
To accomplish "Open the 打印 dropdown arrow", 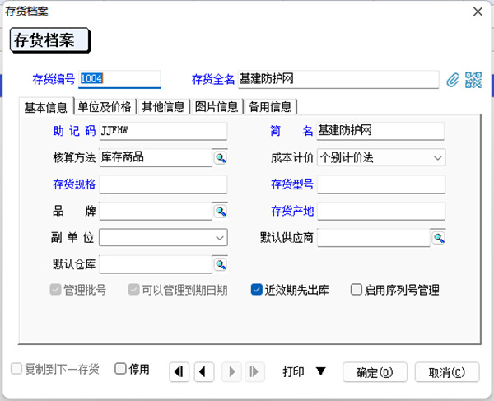I will click(x=321, y=371).
